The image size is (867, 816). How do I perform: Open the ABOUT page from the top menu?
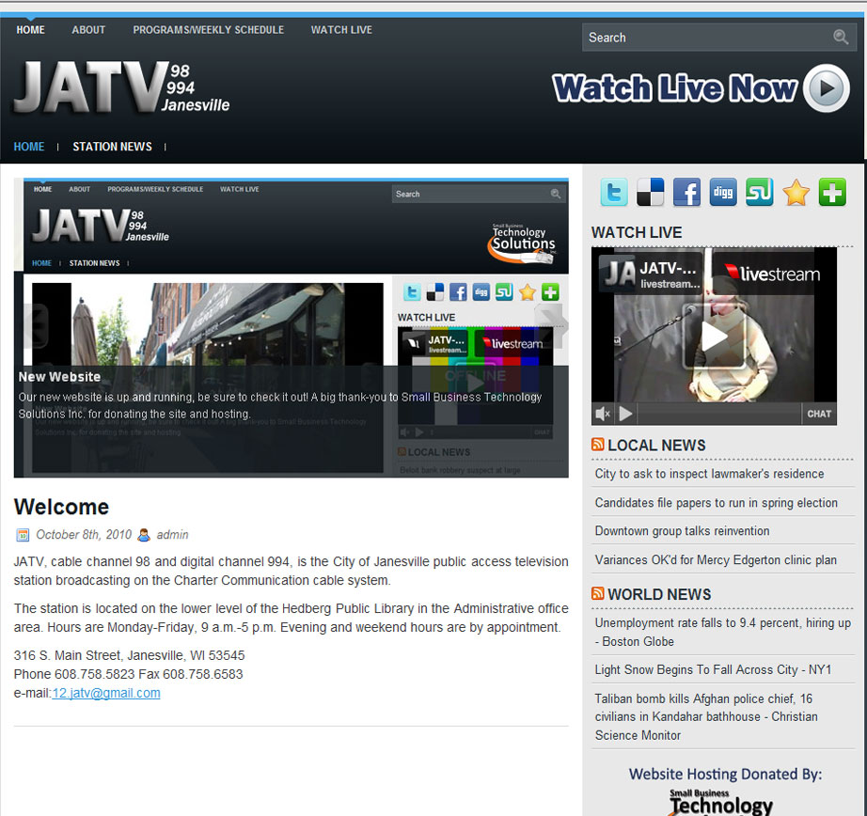[88, 30]
